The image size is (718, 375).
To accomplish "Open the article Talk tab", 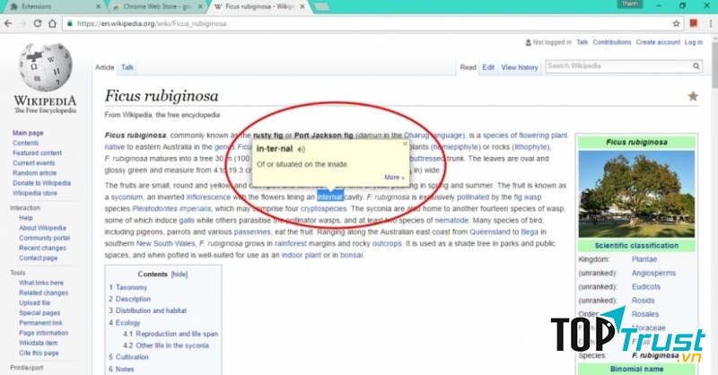I will coord(127,67).
